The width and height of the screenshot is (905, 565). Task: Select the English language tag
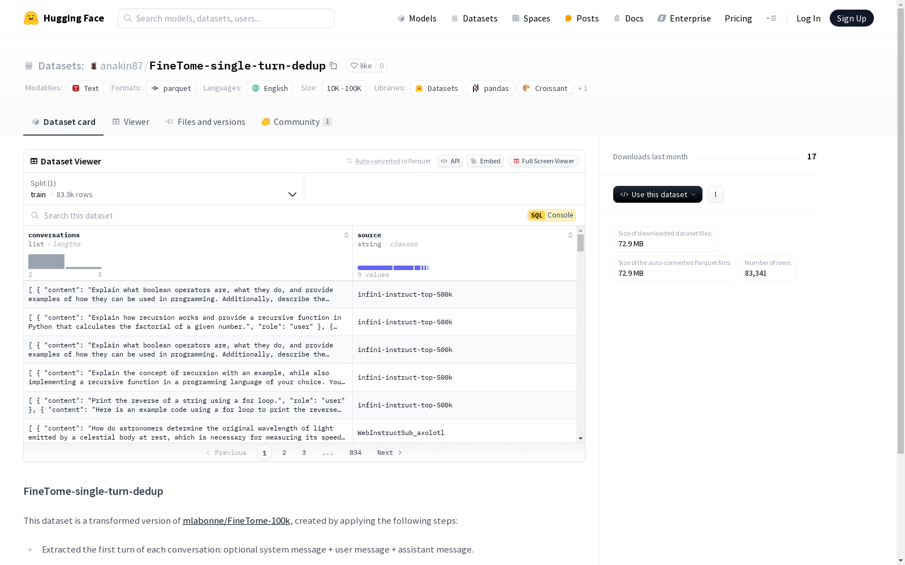270,88
